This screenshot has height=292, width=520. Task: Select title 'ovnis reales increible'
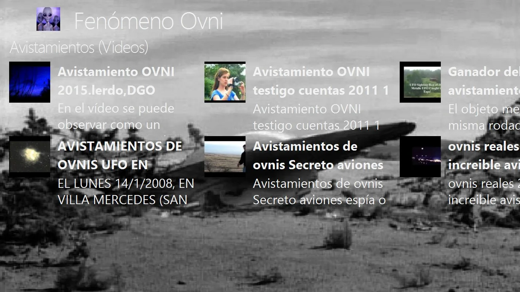coord(484,156)
